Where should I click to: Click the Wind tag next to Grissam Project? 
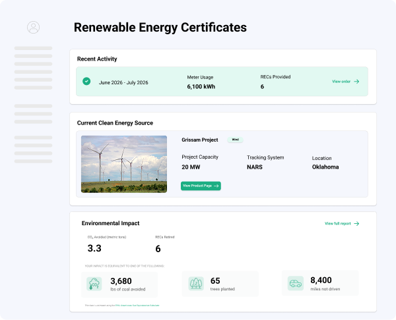point(236,140)
